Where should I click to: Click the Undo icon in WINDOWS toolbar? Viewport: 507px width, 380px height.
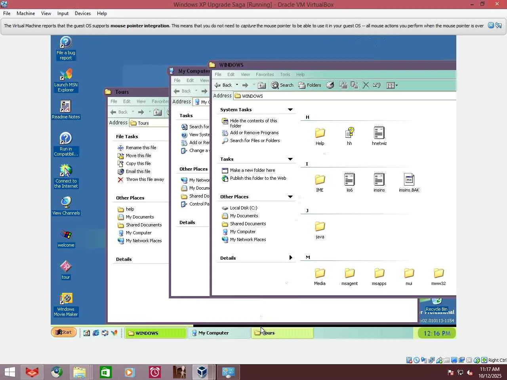(x=377, y=85)
